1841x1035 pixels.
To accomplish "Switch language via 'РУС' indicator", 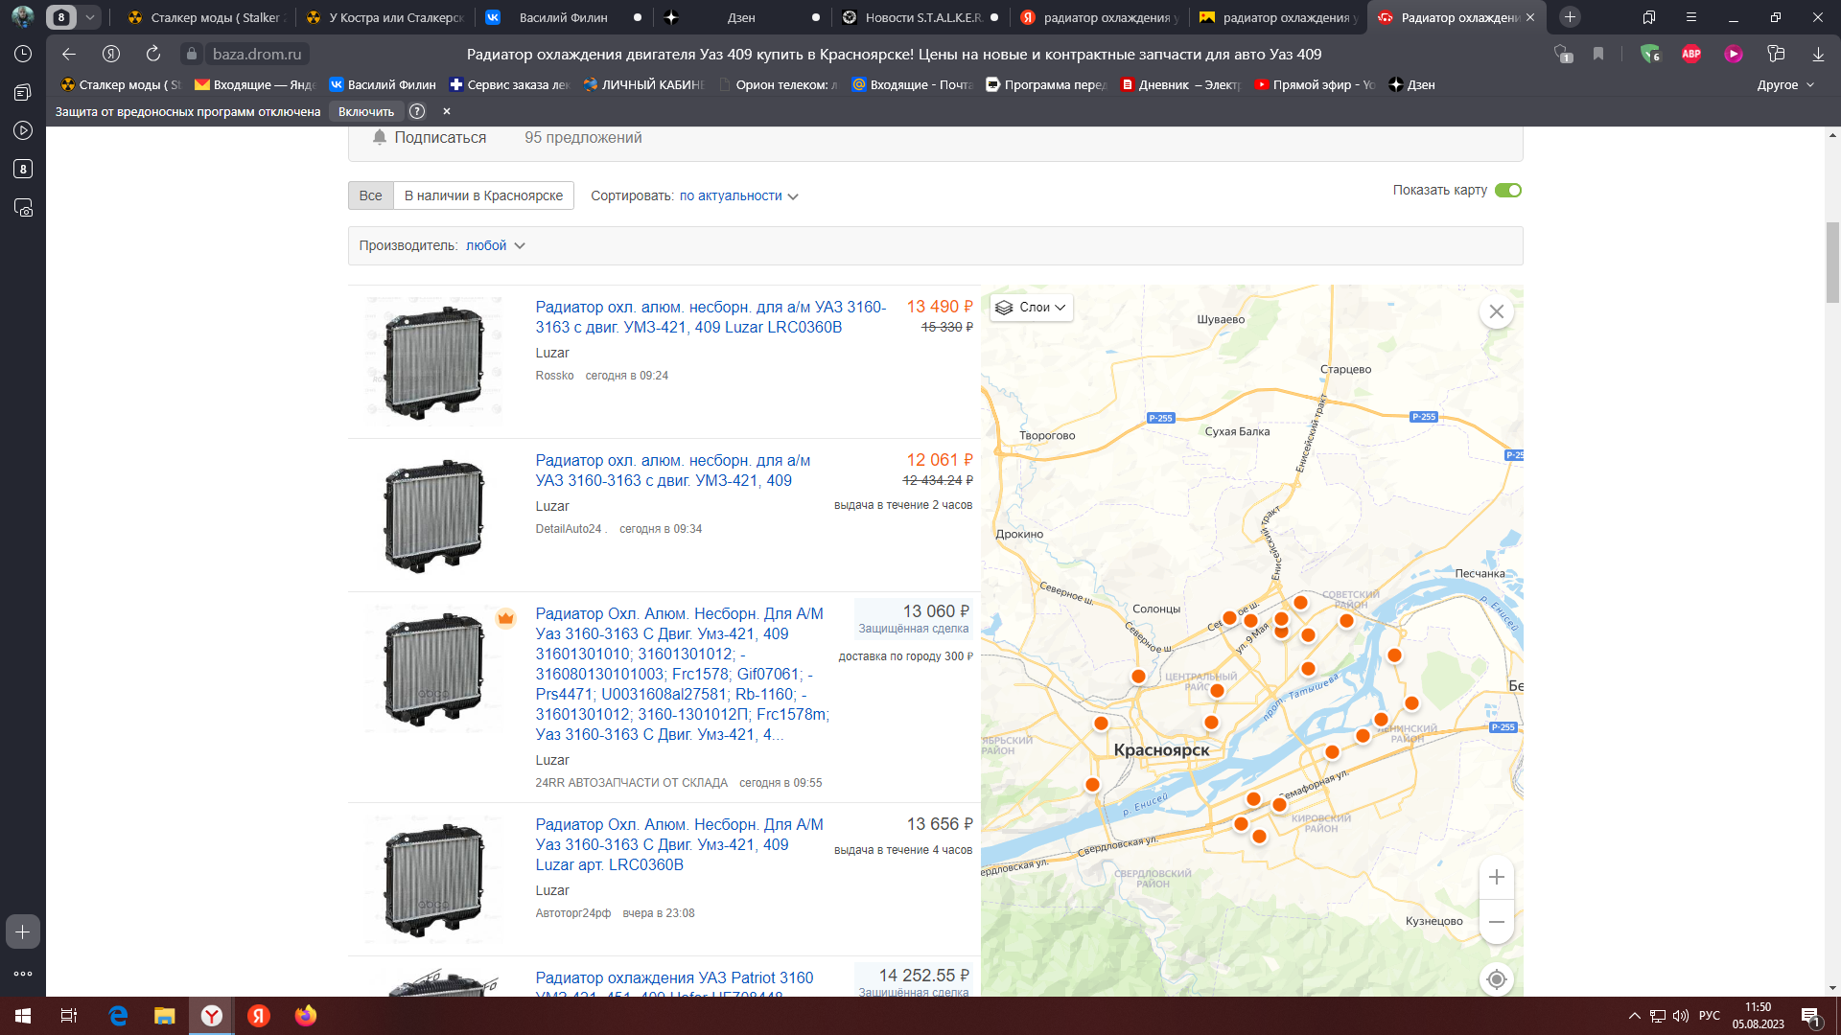I will [1710, 1016].
